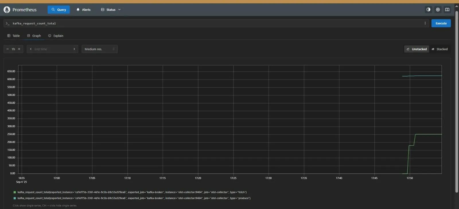This screenshot has width=459, height=209.
Task: Move the end time forward with the right chevron
Action: point(74,49)
